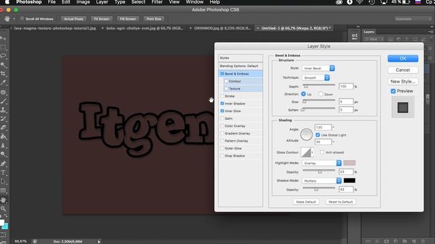435x244 pixels.
Task: Select the Magic Wand tool
Action: coord(3,65)
